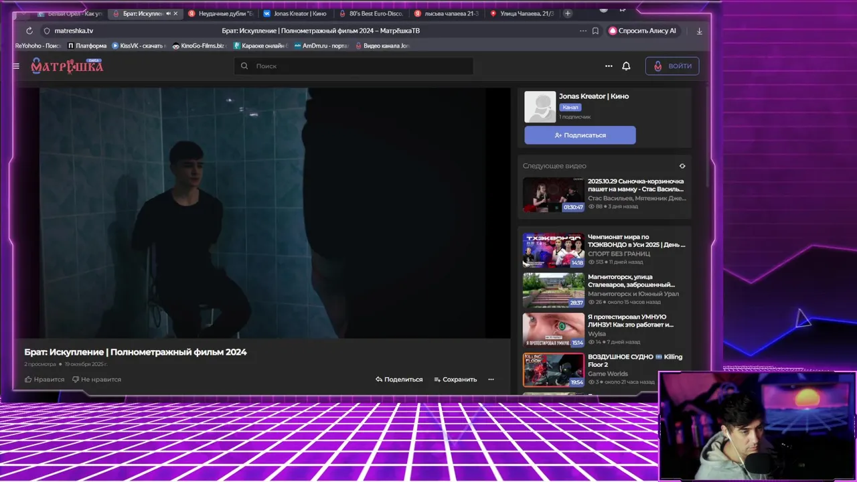Switch to the Неудачные дубли tab
The width and height of the screenshot is (857, 482).
point(221,13)
